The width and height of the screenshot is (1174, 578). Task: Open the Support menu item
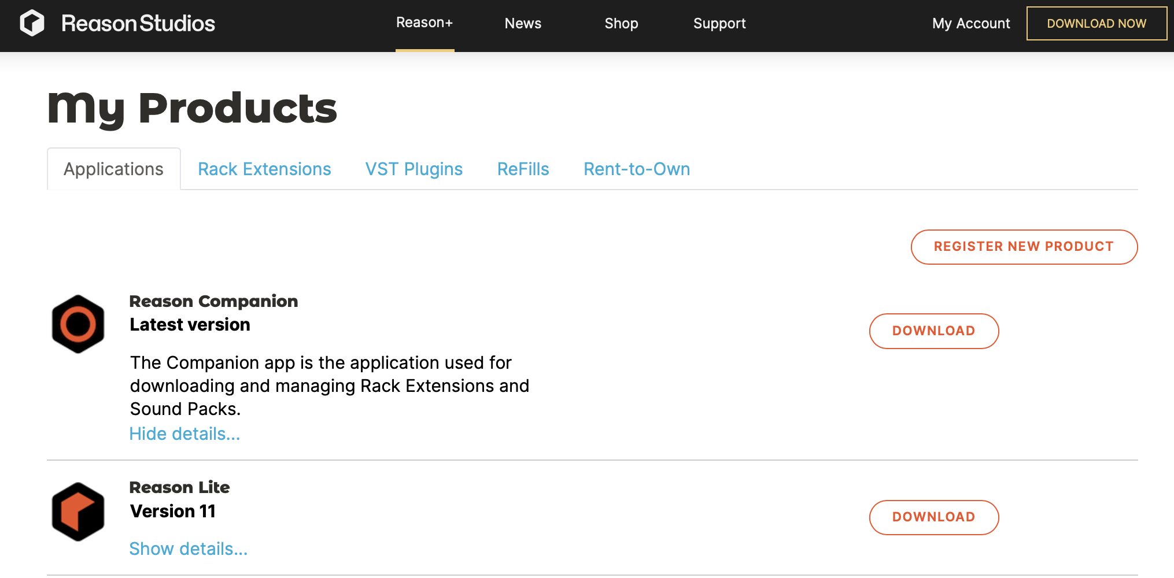719,23
